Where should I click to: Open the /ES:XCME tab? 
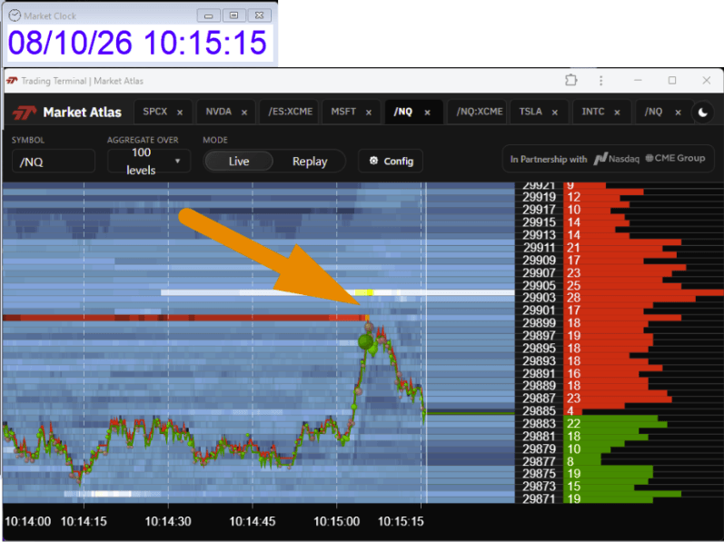[290, 112]
